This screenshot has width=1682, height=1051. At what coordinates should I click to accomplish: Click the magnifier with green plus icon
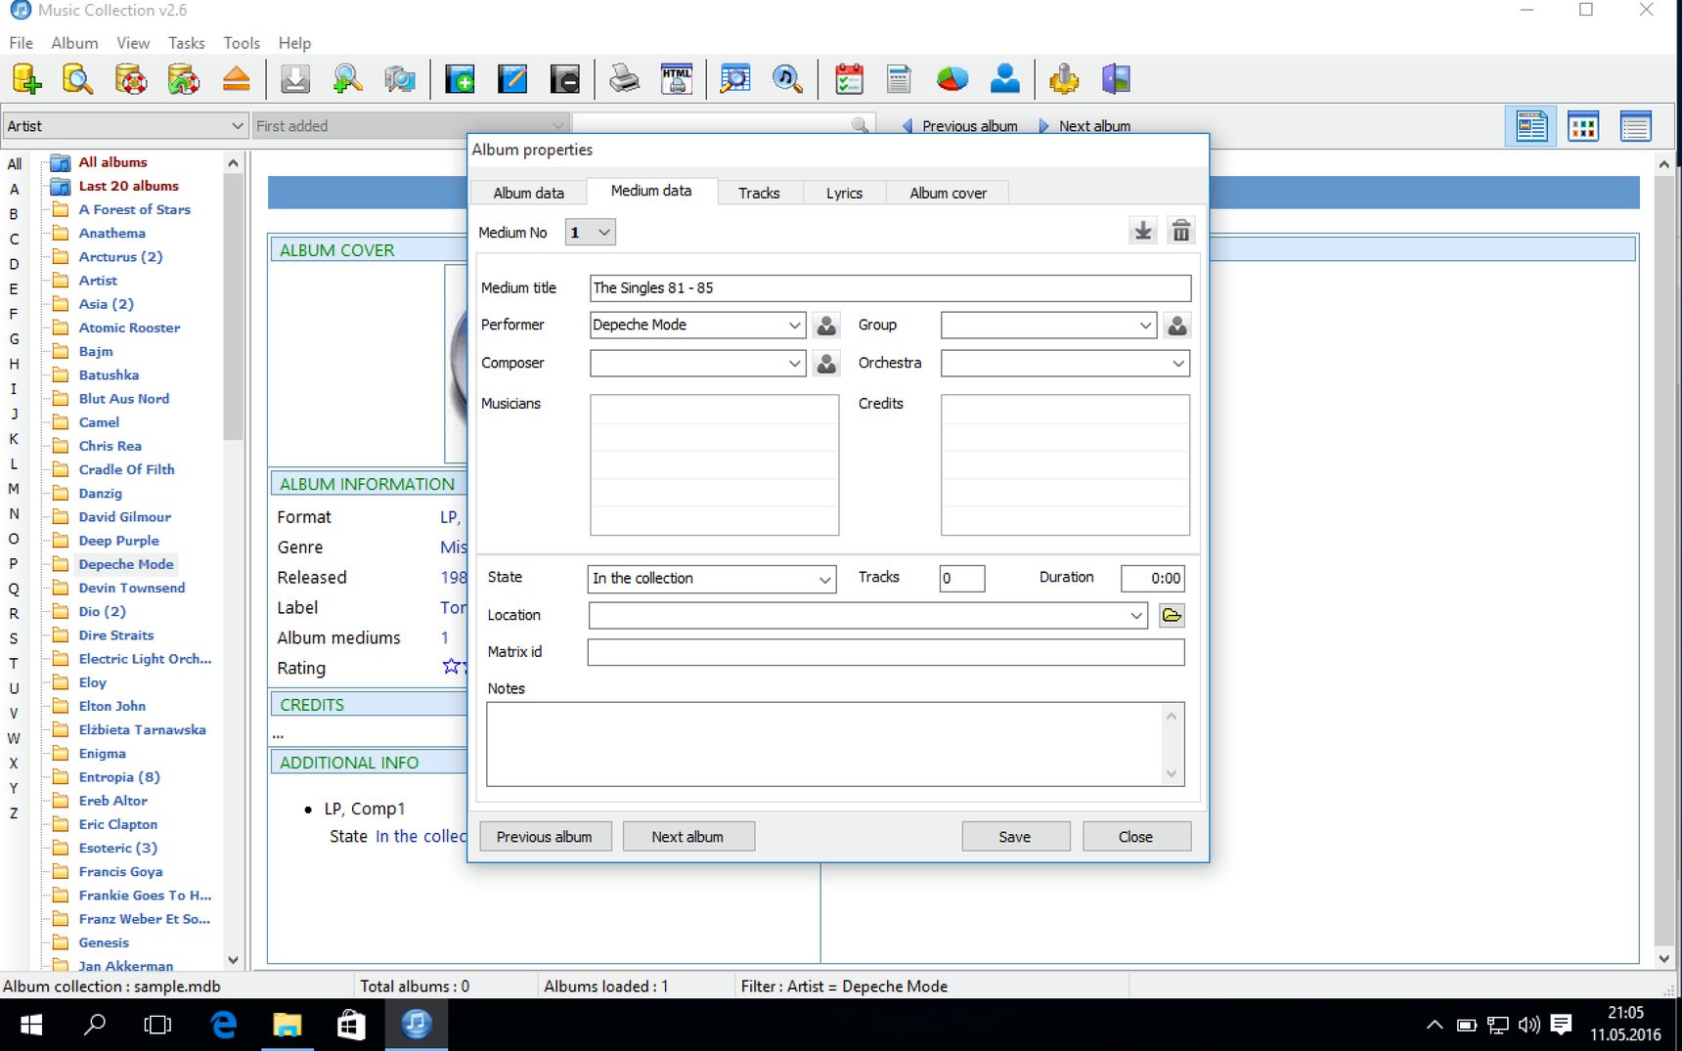[x=347, y=79]
